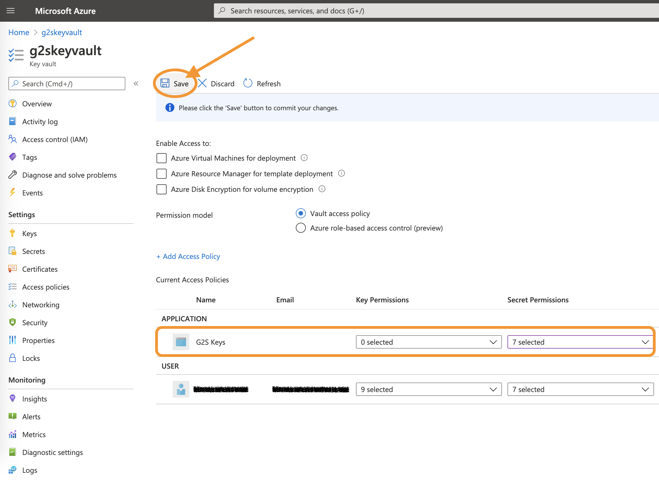Viewport: 659px width, 480px height.
Task: Go to Home breadcrumb link
Action: 19,32
